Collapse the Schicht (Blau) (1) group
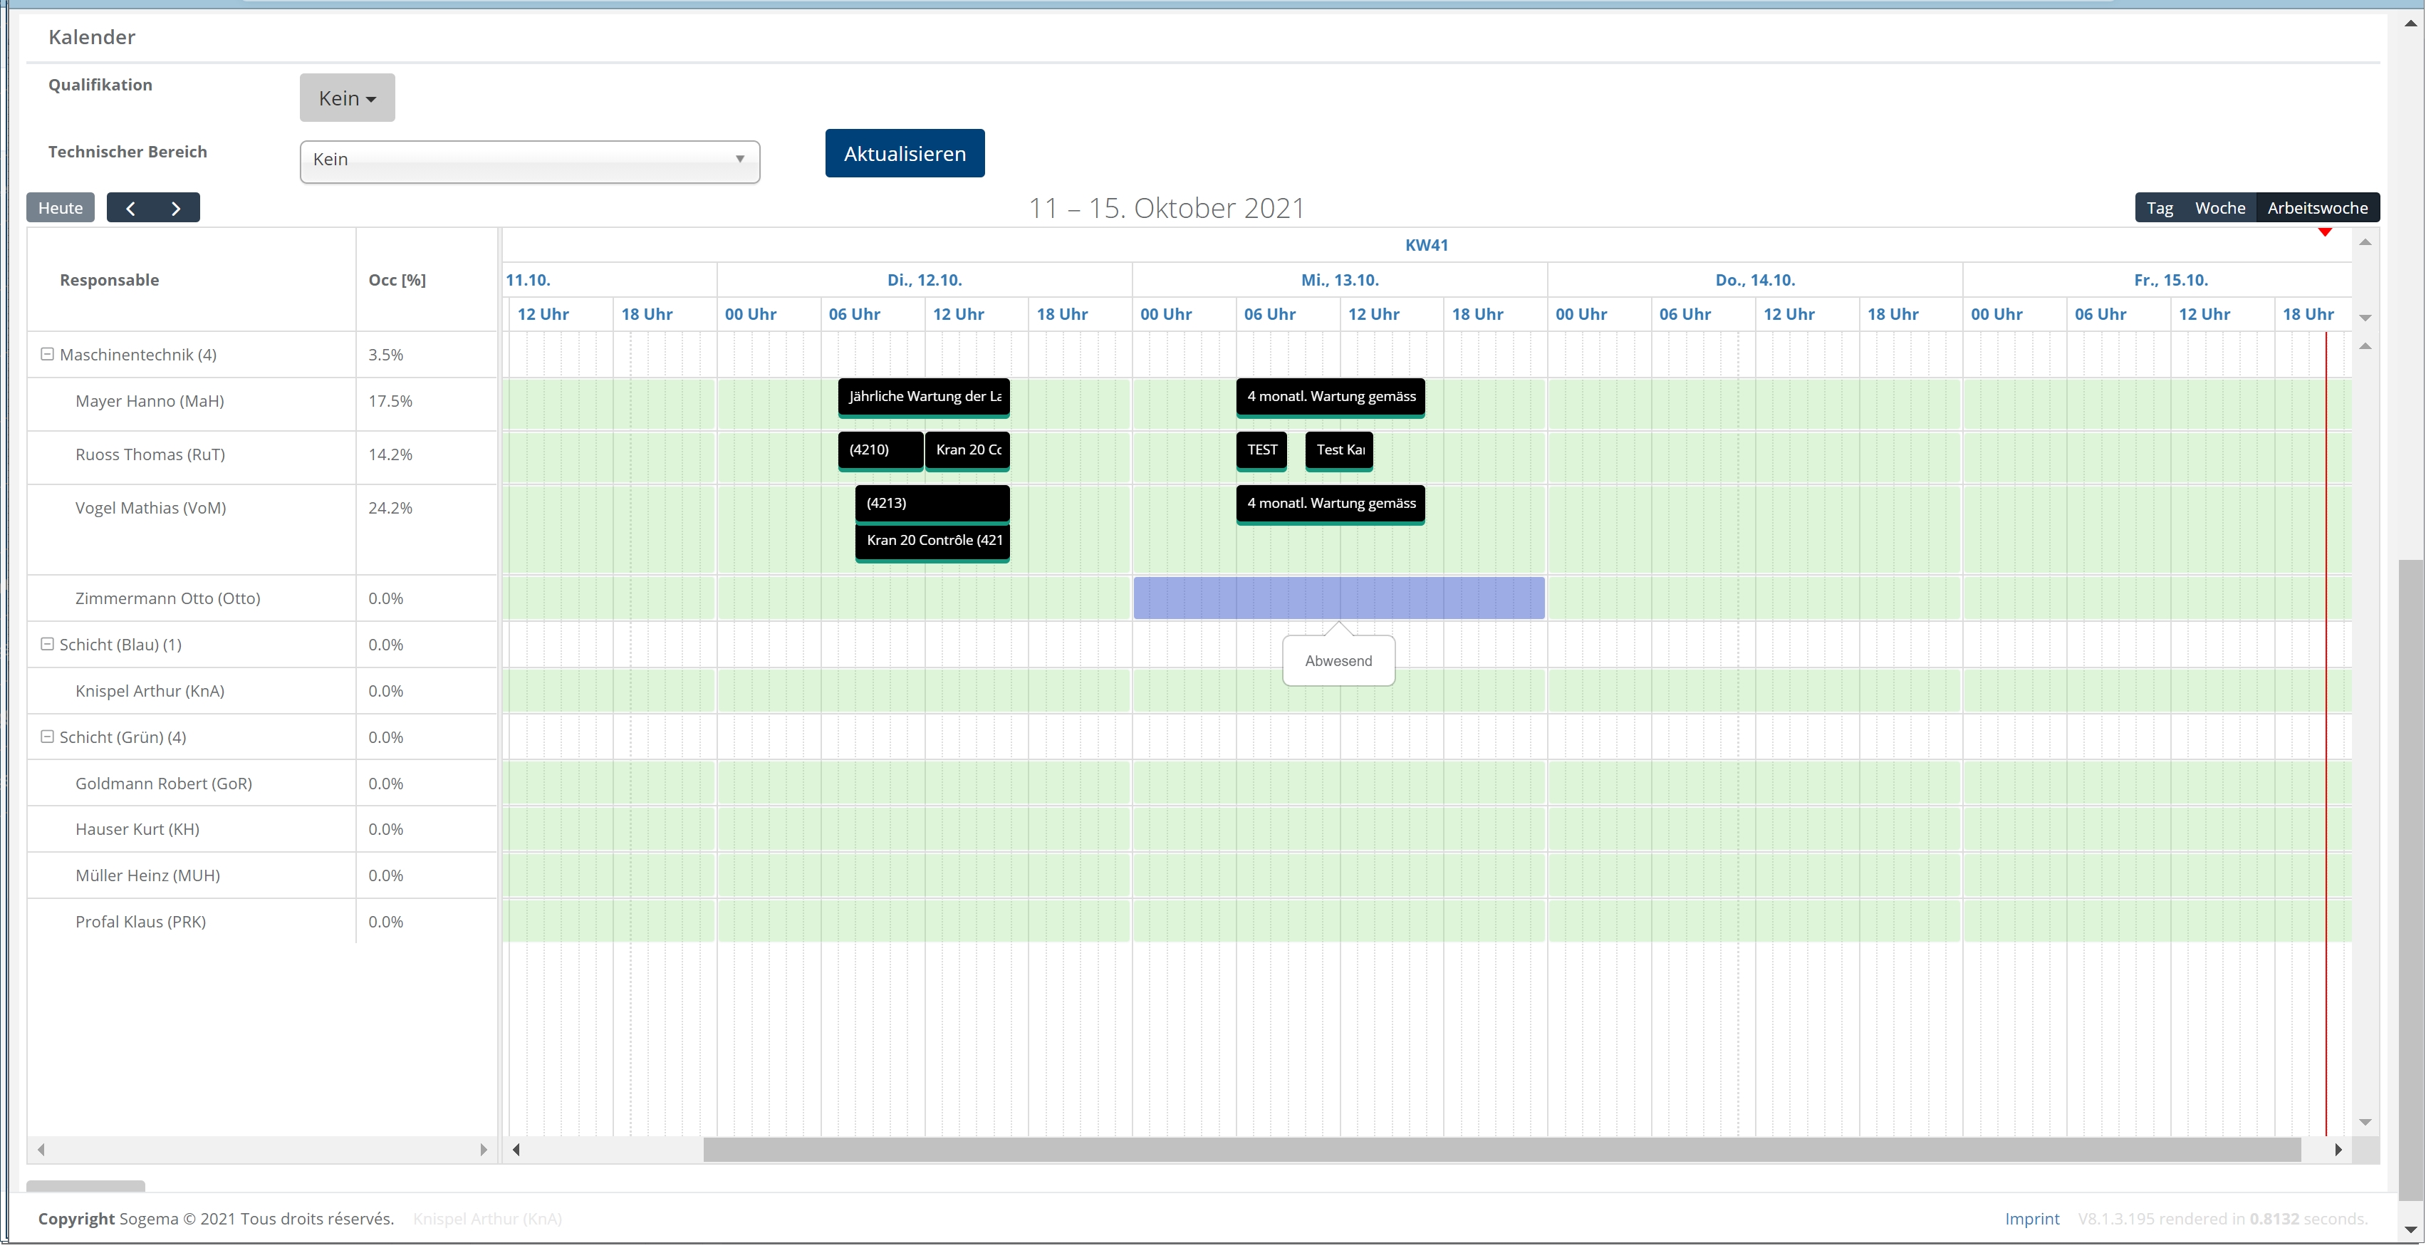The image size is (2426, 1258). click(x=47, y=645)
